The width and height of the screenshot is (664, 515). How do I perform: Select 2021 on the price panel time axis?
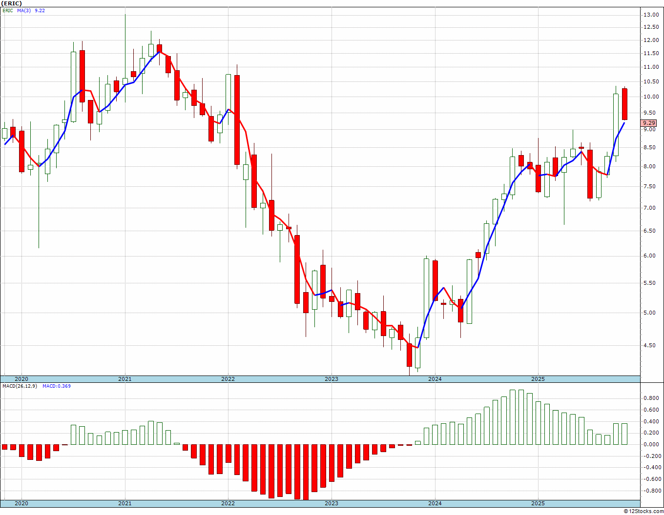(x=124, y=379)
